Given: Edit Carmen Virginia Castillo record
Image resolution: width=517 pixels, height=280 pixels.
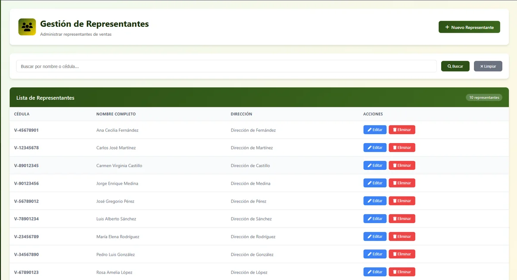Looking at the screenshot, I should (x=375, y=165).
